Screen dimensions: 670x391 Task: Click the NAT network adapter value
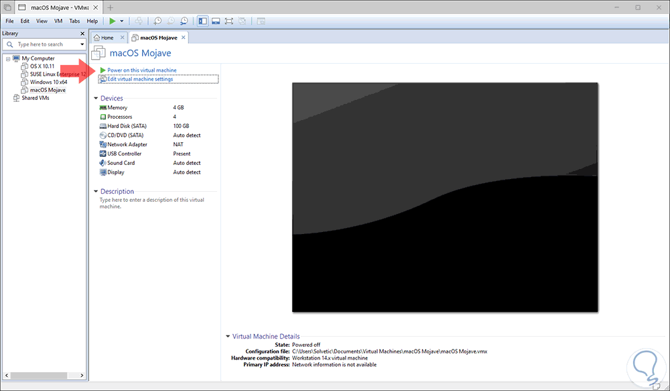tap(178, 145)
